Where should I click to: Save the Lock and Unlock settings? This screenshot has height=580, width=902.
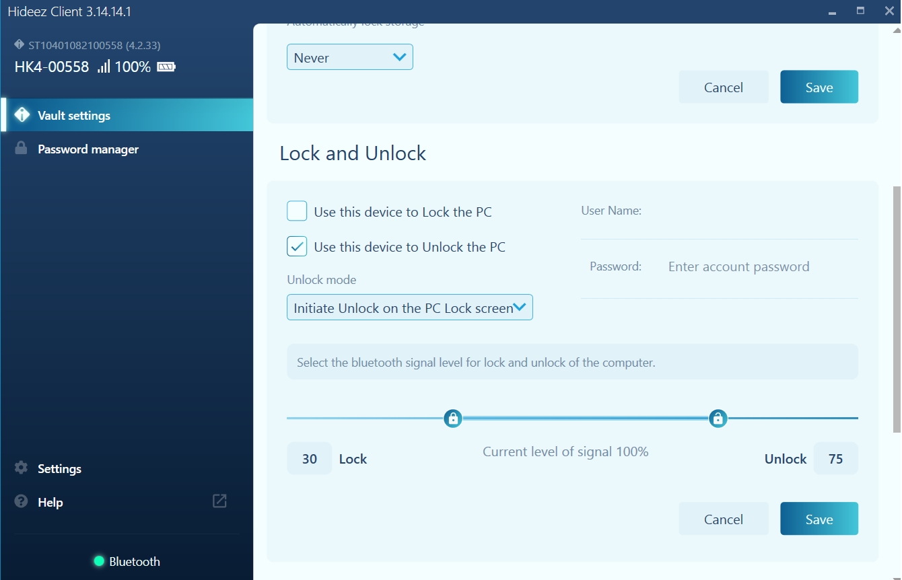pyautogui.click(x=819, y=519)
